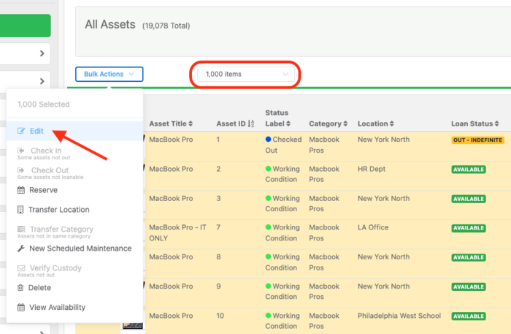Click the 1,000 Selected label

(x=44, y=104)
